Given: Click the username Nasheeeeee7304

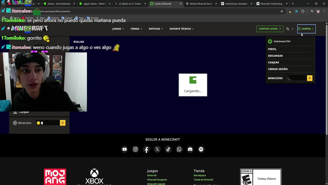Looking at the screenshot, I should pyautogui.click(x=282, y=41).
